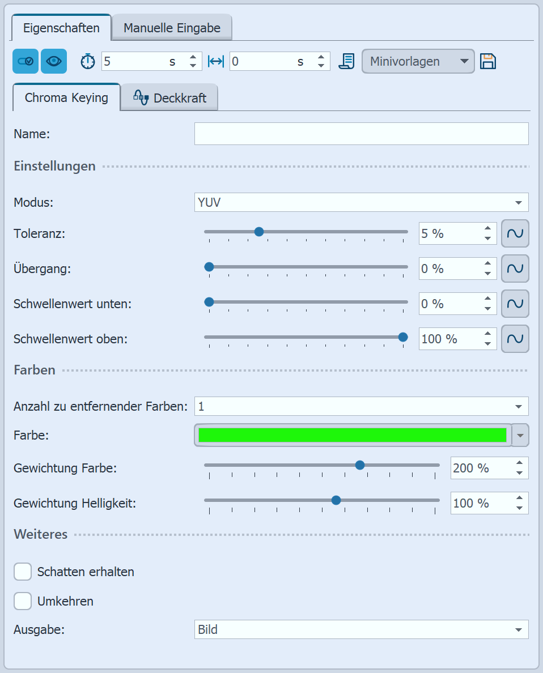Screen dimensions: 543x673
Task: Increase the Toleranz value with up arrow
Action: [x=487, y=229]
